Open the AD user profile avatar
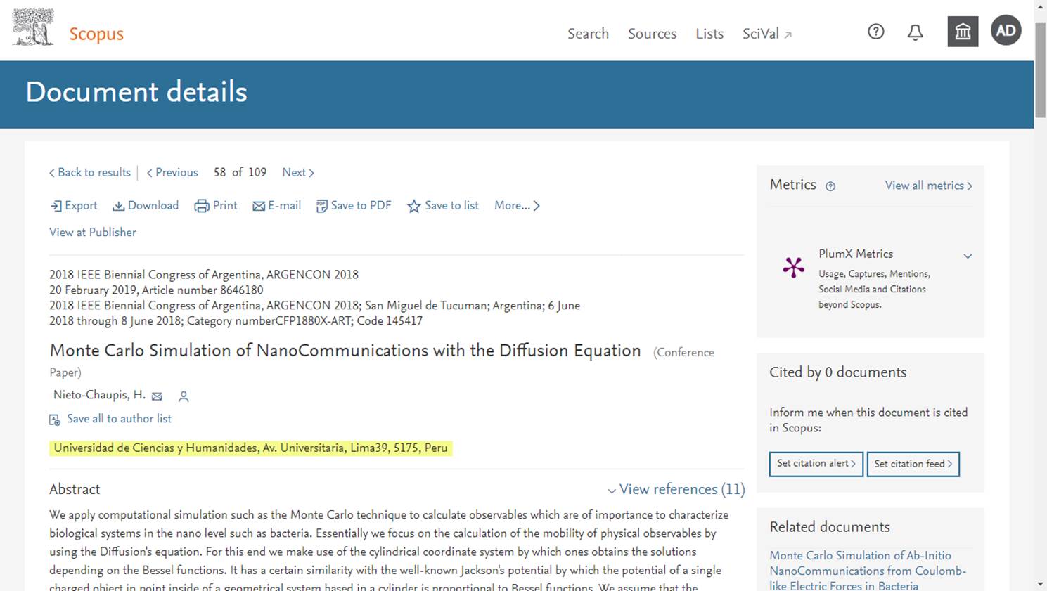Image resolution: width=1047 pixels, height=591 pixels. click(1006, 31)
